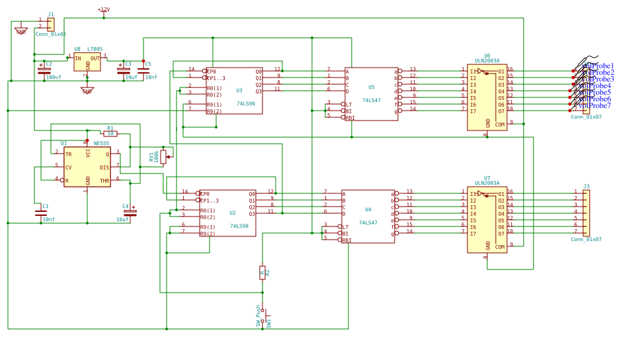Select the U1 NE555 timer block

(87, 167)
